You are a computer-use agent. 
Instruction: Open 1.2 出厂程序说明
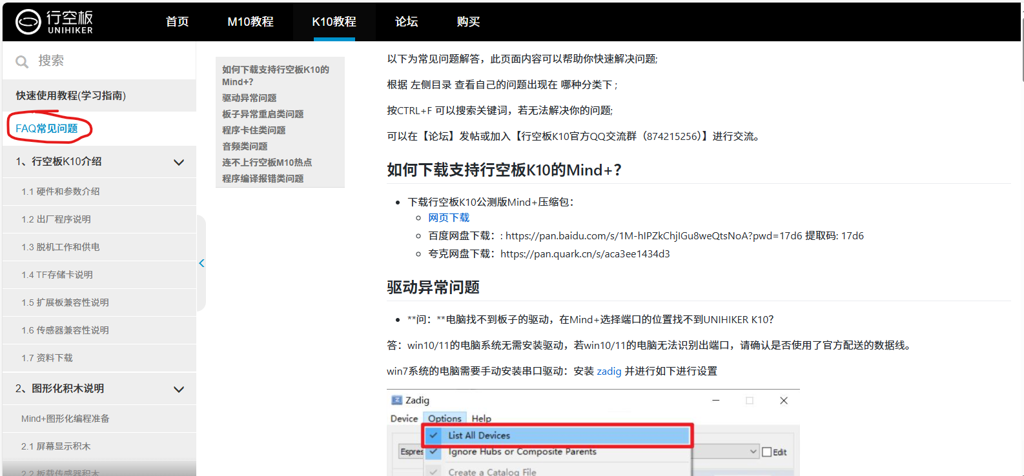coord(99,219)
